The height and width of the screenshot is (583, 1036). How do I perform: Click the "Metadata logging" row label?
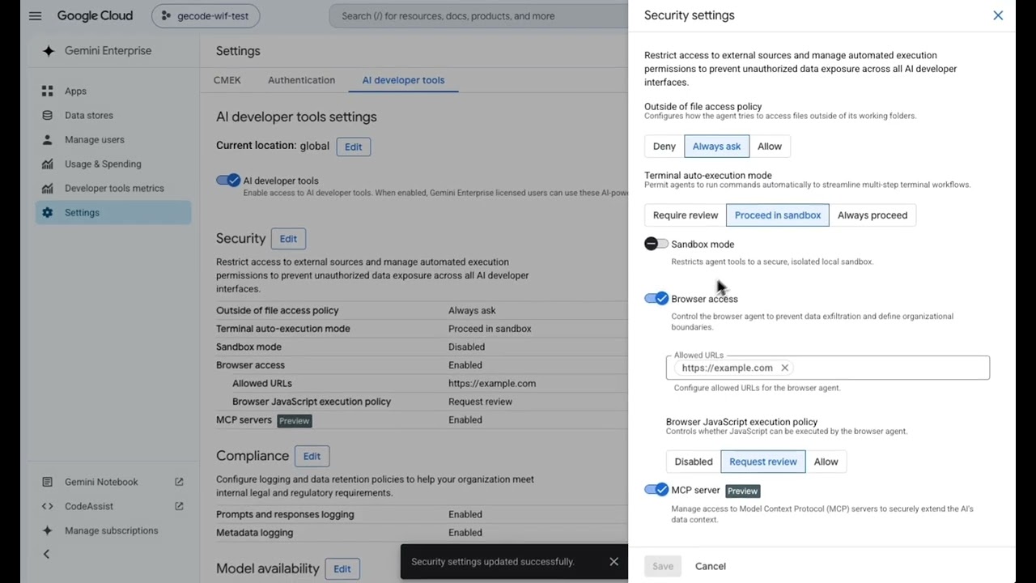[254, 533]
